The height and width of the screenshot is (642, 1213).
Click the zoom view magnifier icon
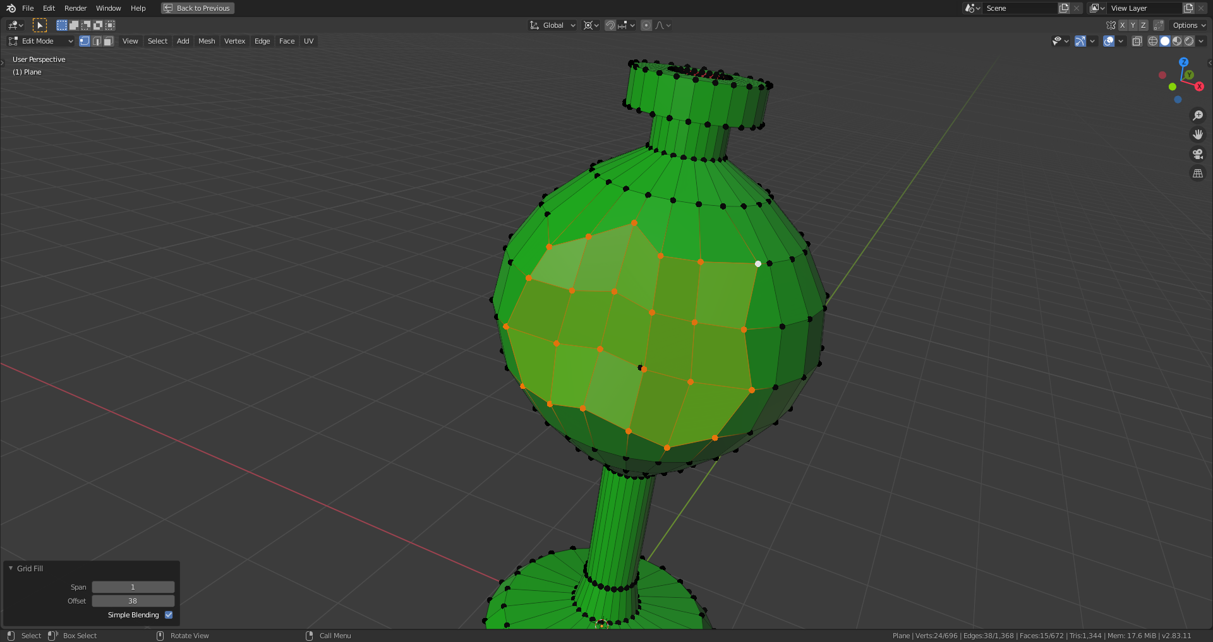click(1198, 116)
